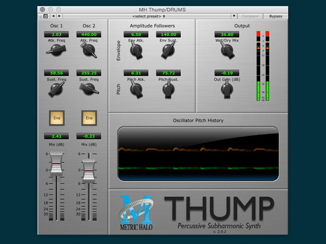Click the v. 2.0.2 version text
Screen dimensions: 326x244
click(220, 232)
